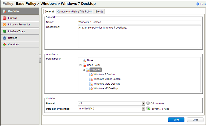207x126 pixels.
Task: Open the Firewall module dropdown
Action: pos(143,103)
